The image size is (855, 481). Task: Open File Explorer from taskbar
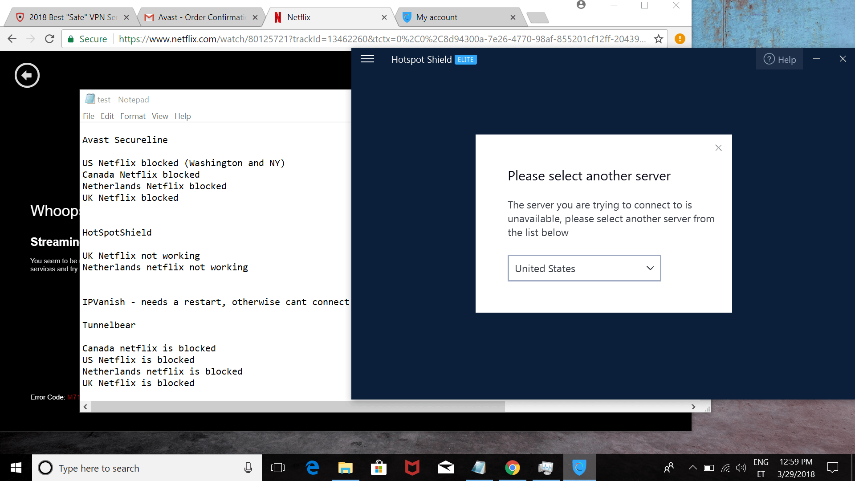click(x=346, y=468)
